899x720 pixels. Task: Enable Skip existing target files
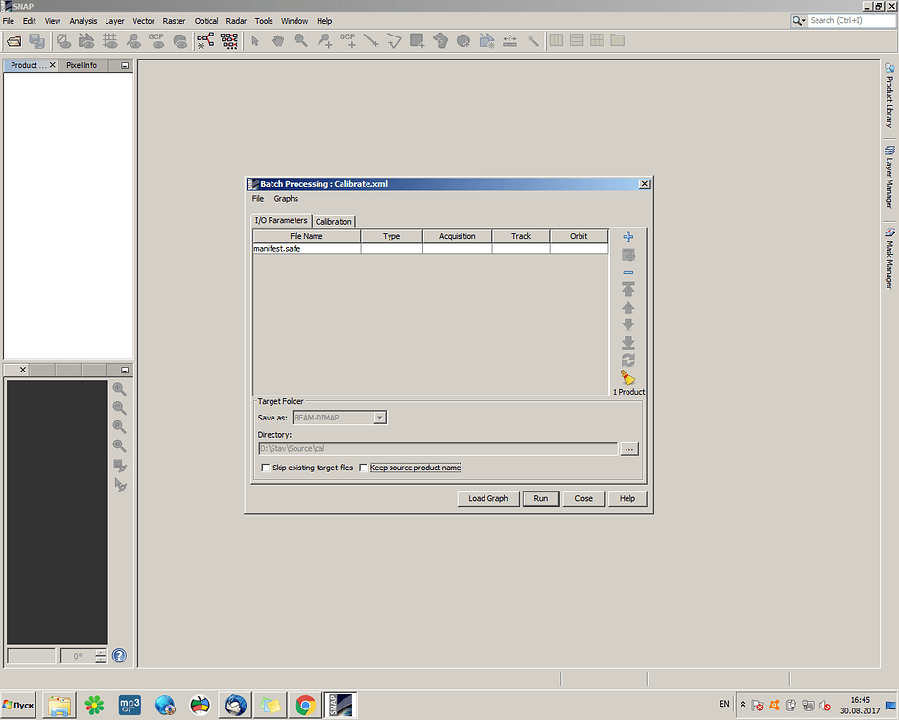tap(266, 468)
